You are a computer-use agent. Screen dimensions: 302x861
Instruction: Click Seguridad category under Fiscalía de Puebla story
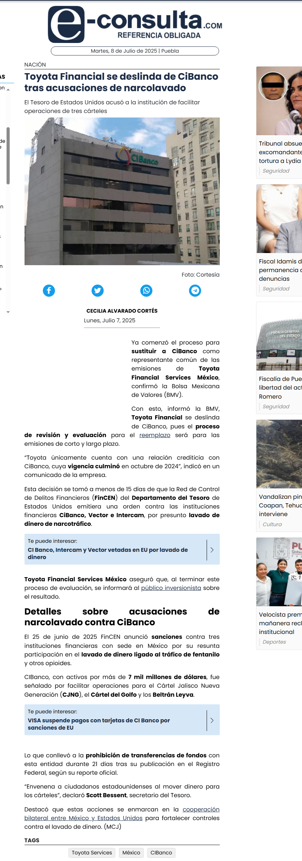(276, 407)
